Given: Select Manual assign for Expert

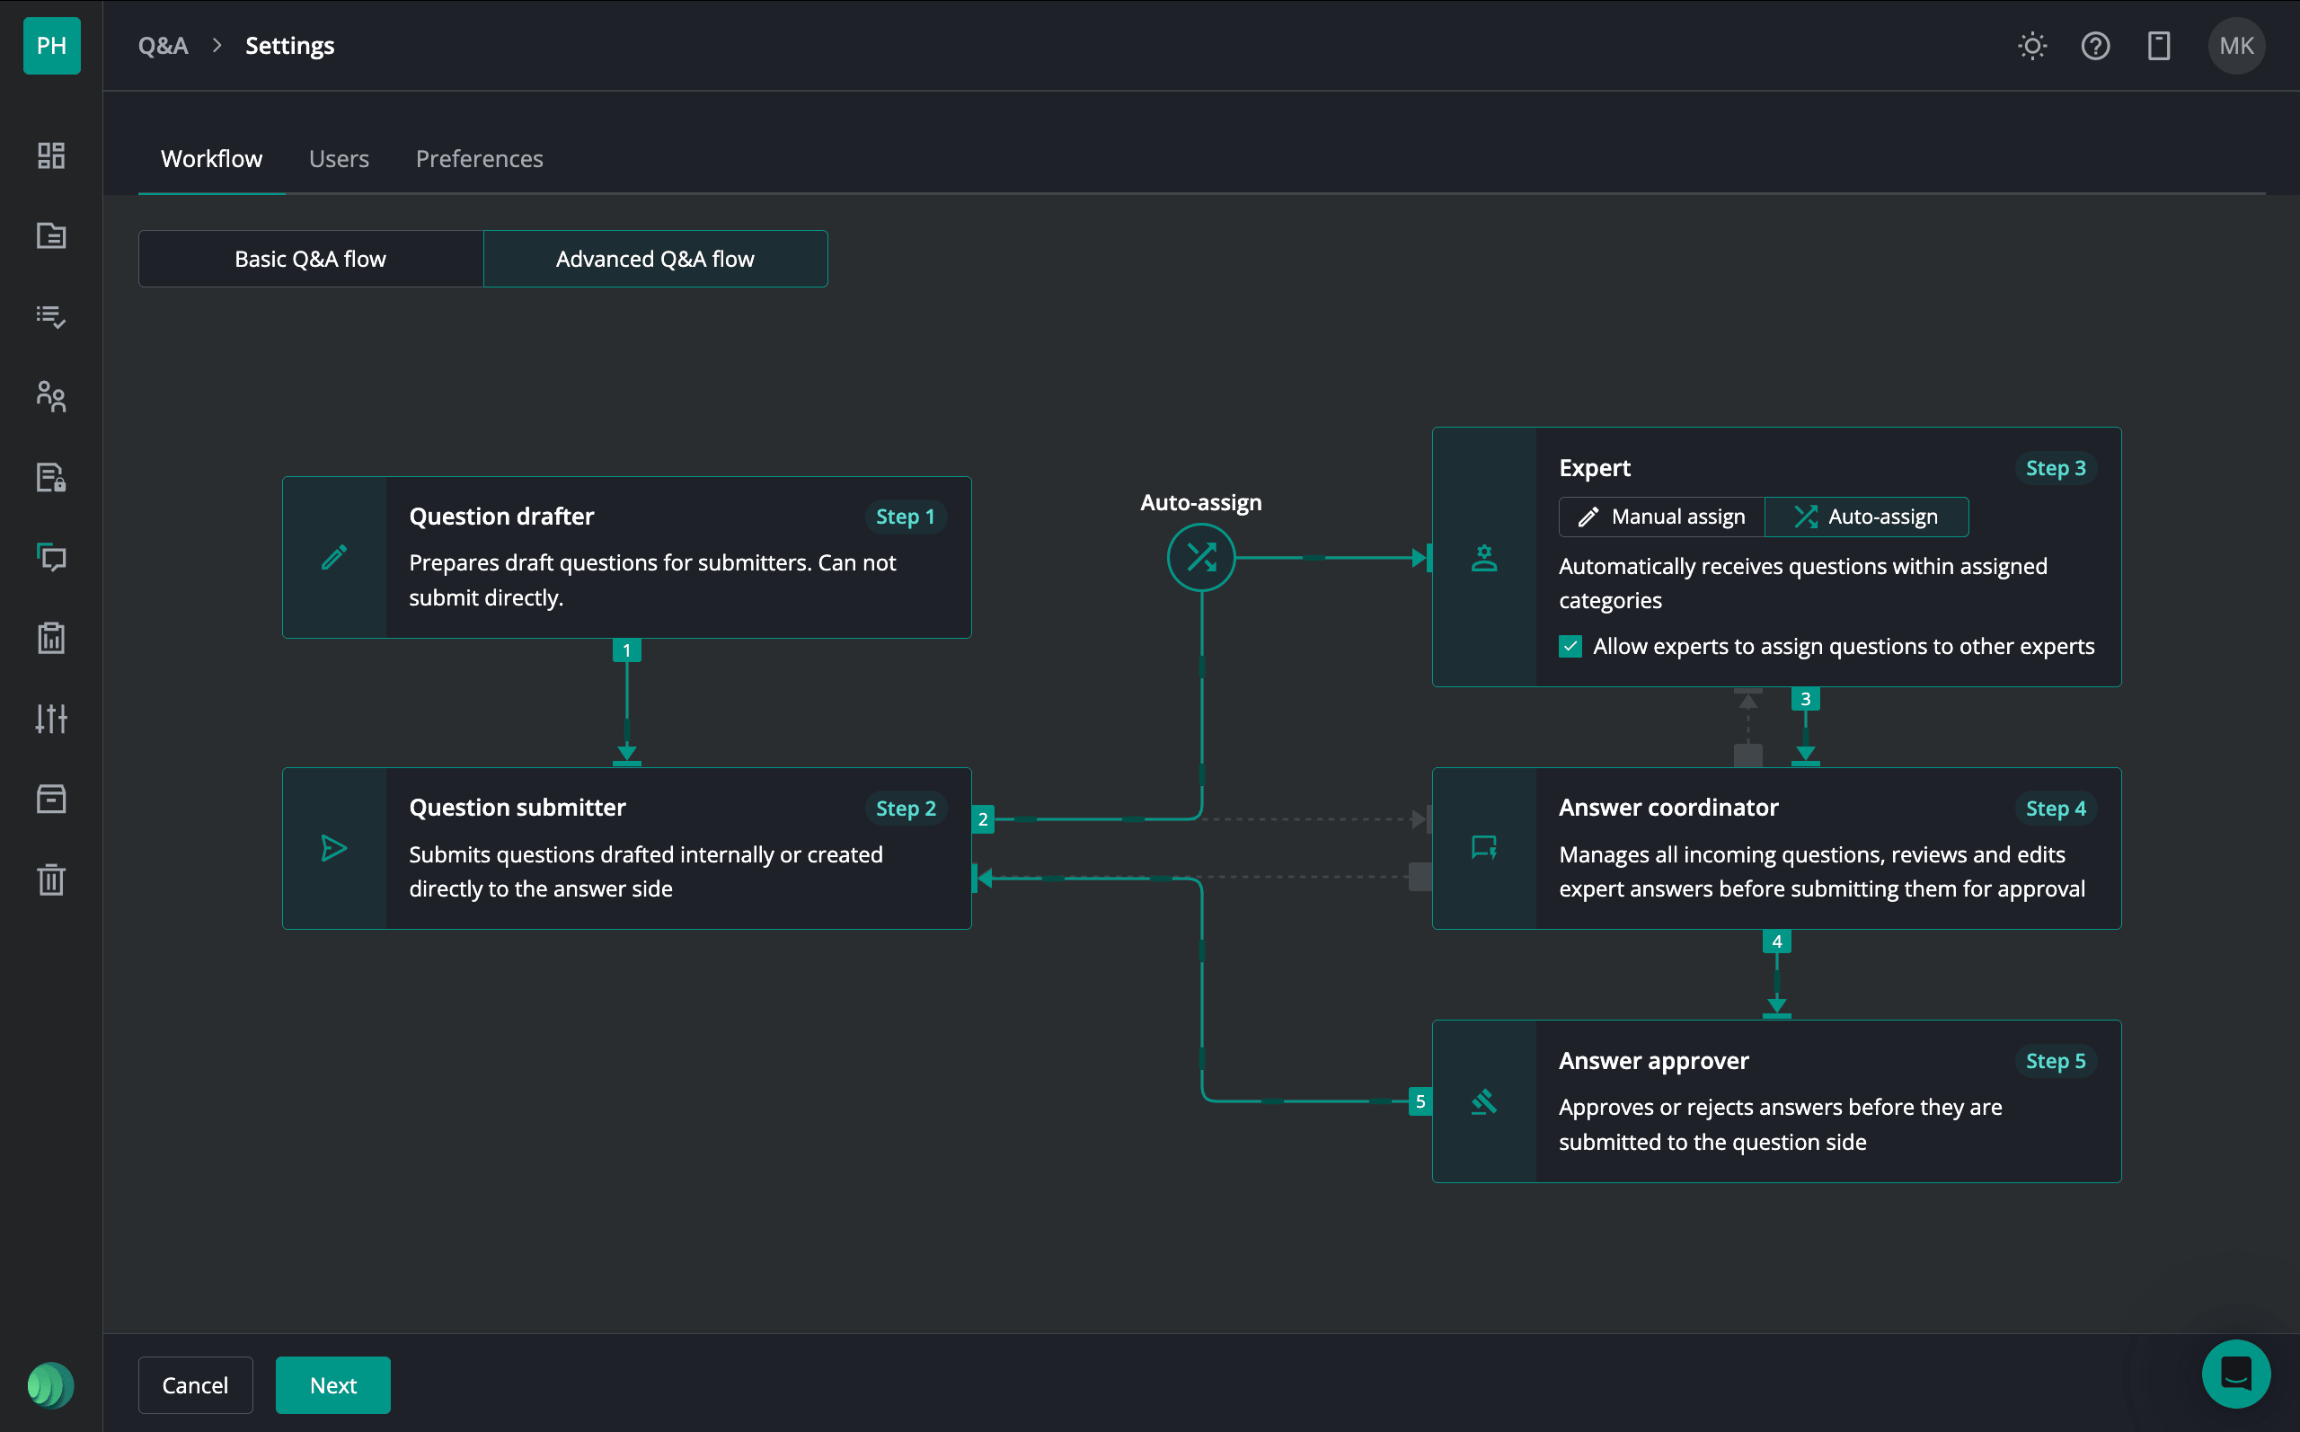Looking at the screenshot, I should point(1662,517).
